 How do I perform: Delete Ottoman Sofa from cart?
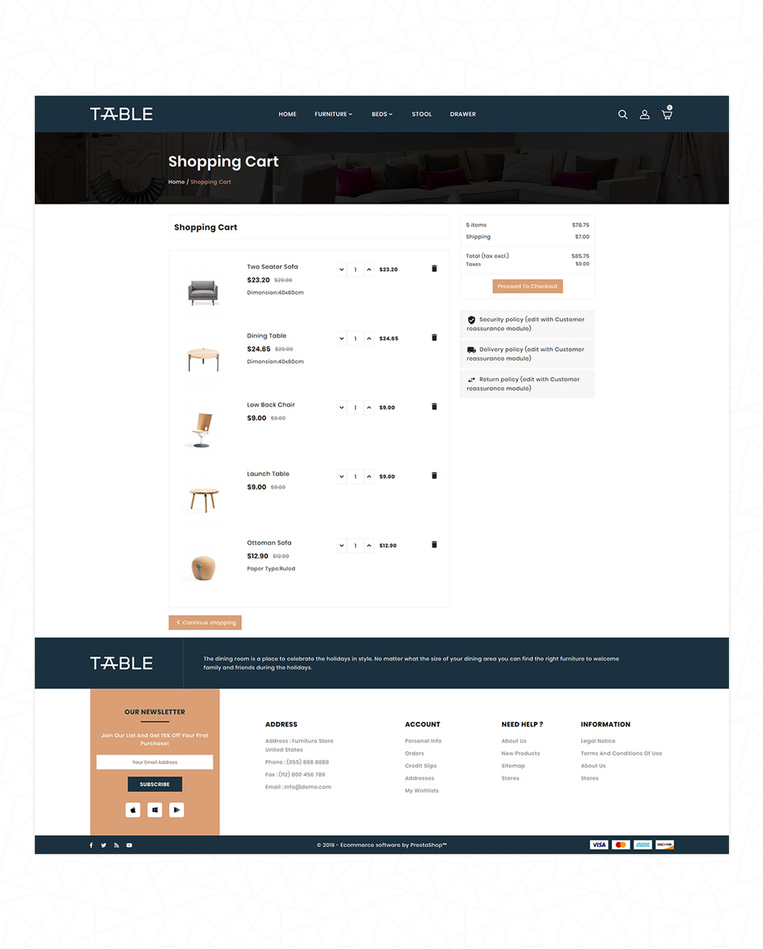[x=434, y=544]
